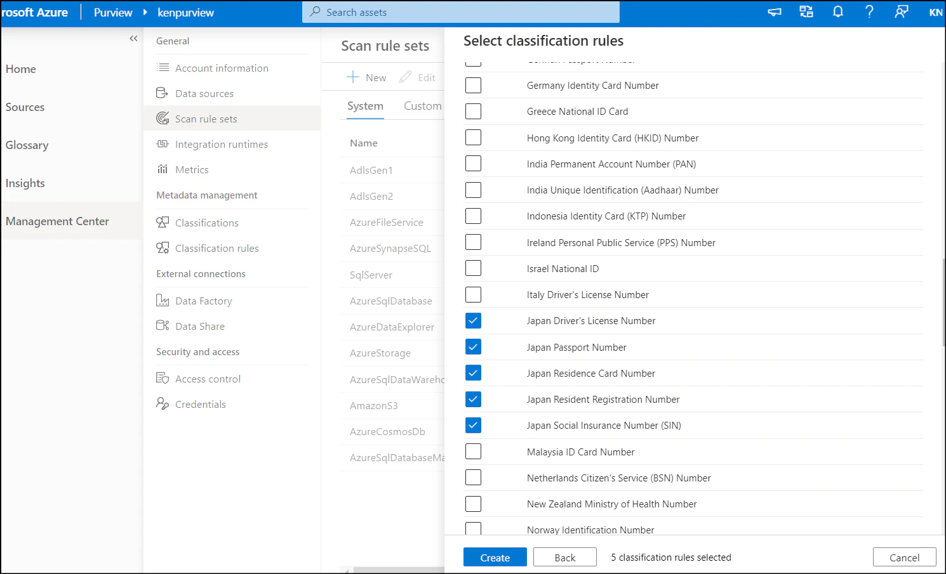The image size is (946, 574).
Task: Select the AzureSynapseSQL rule set
Action: point(390,249)
